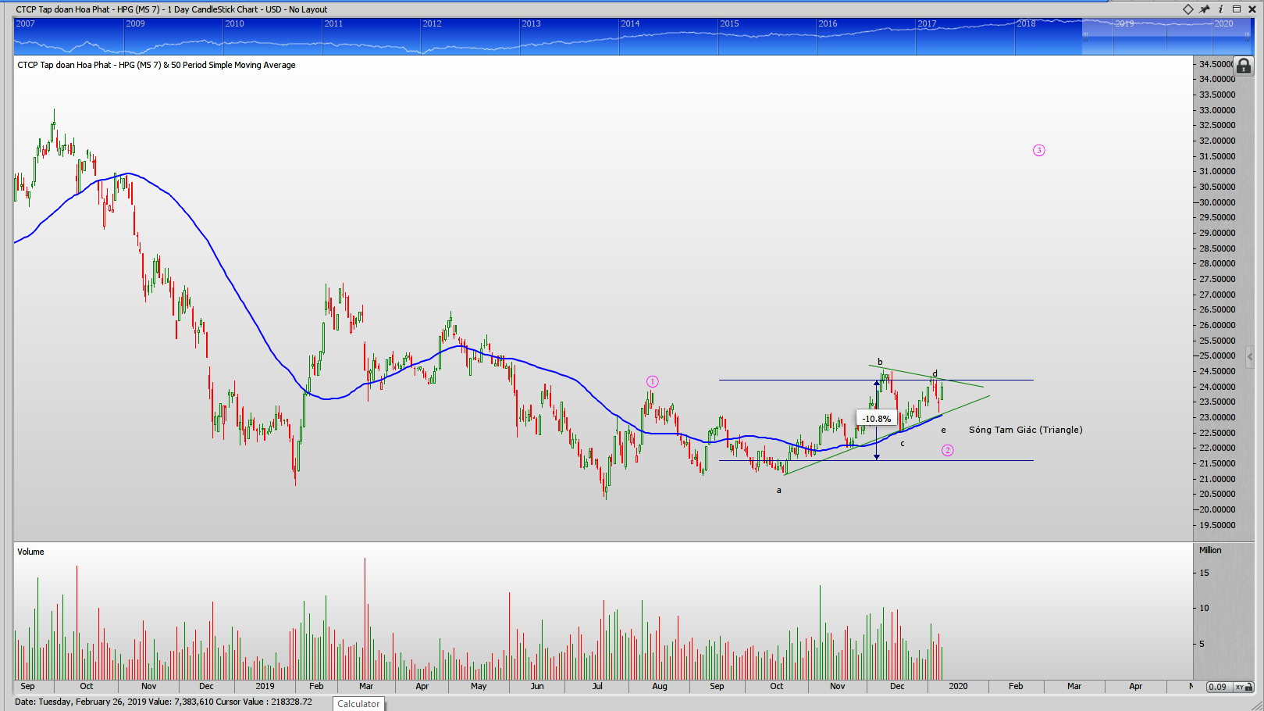
Task: Jump to 2012 in the overview timeline
Action: point(432,23)
